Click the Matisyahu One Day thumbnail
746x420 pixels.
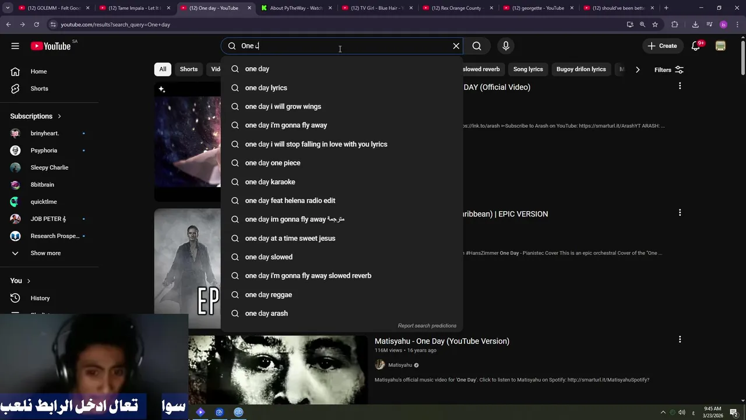pyautogui.click(x=278, y=370)
